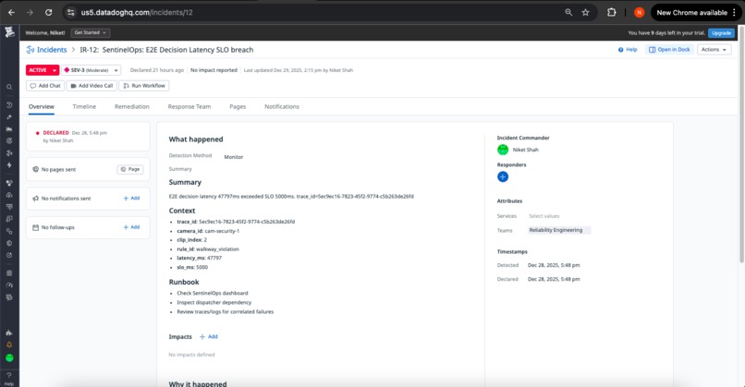Switch to the Timeline tab
Screen dimensions: 745x387
[x=84, y=107]
